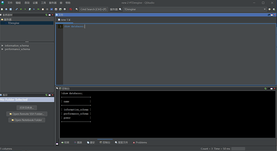
Task: Expand the performance_schema tree node
Action: coord(2,49)
